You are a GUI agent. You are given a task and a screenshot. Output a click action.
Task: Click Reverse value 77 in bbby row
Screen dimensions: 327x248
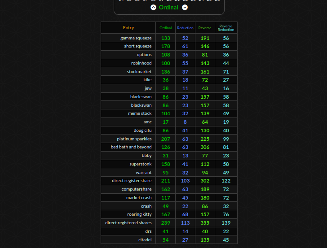205,156
